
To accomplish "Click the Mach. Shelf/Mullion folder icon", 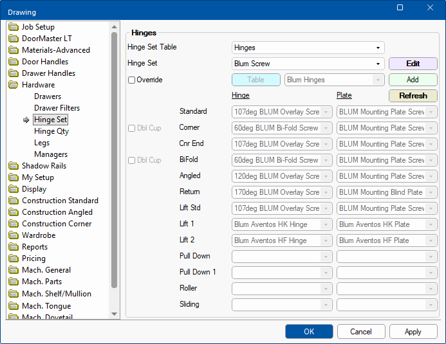I will tap(14, 294).
